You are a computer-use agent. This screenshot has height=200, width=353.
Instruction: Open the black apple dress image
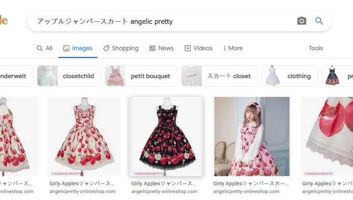(166, 136)
